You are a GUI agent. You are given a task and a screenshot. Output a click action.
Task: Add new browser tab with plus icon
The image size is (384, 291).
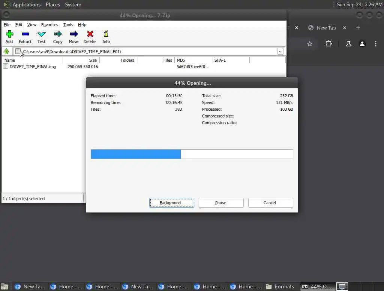point(358,28)
